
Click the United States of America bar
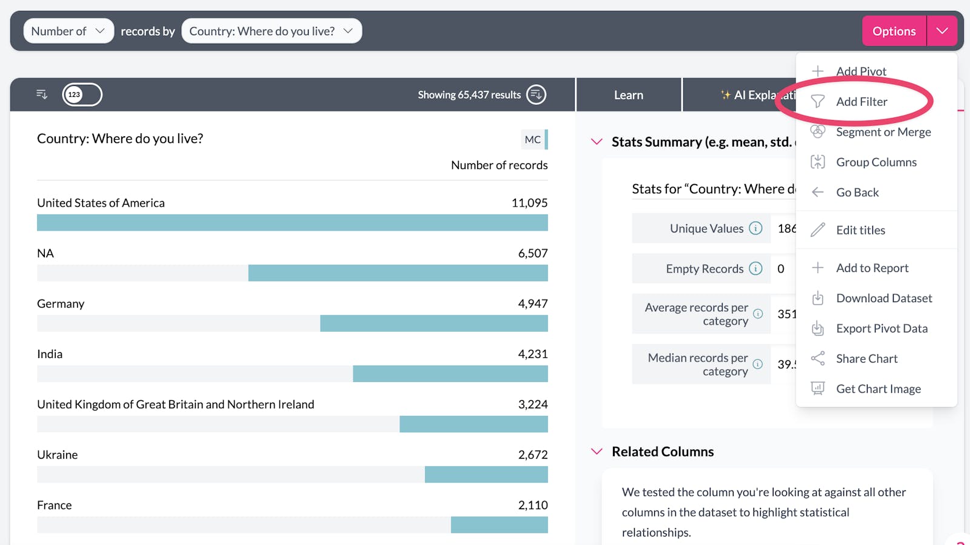(292, 223)
